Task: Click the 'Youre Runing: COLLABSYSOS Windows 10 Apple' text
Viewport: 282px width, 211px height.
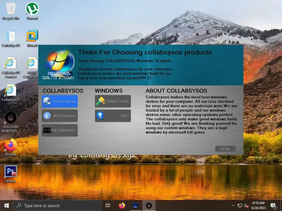Action: point(124,61)
